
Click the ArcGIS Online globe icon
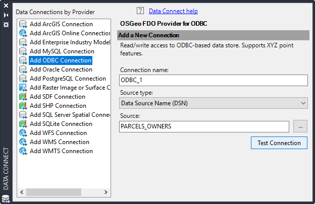[23, 33]
